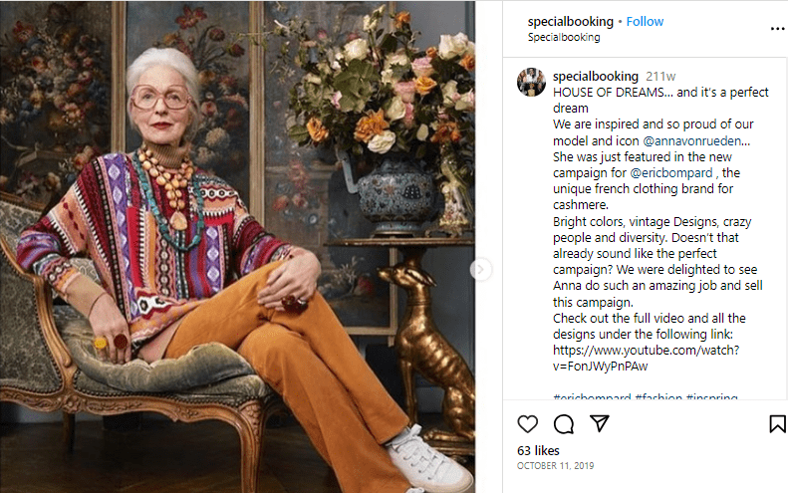Open specialbooking username in caption
This screenshot has height=493, width=788.
596,77
